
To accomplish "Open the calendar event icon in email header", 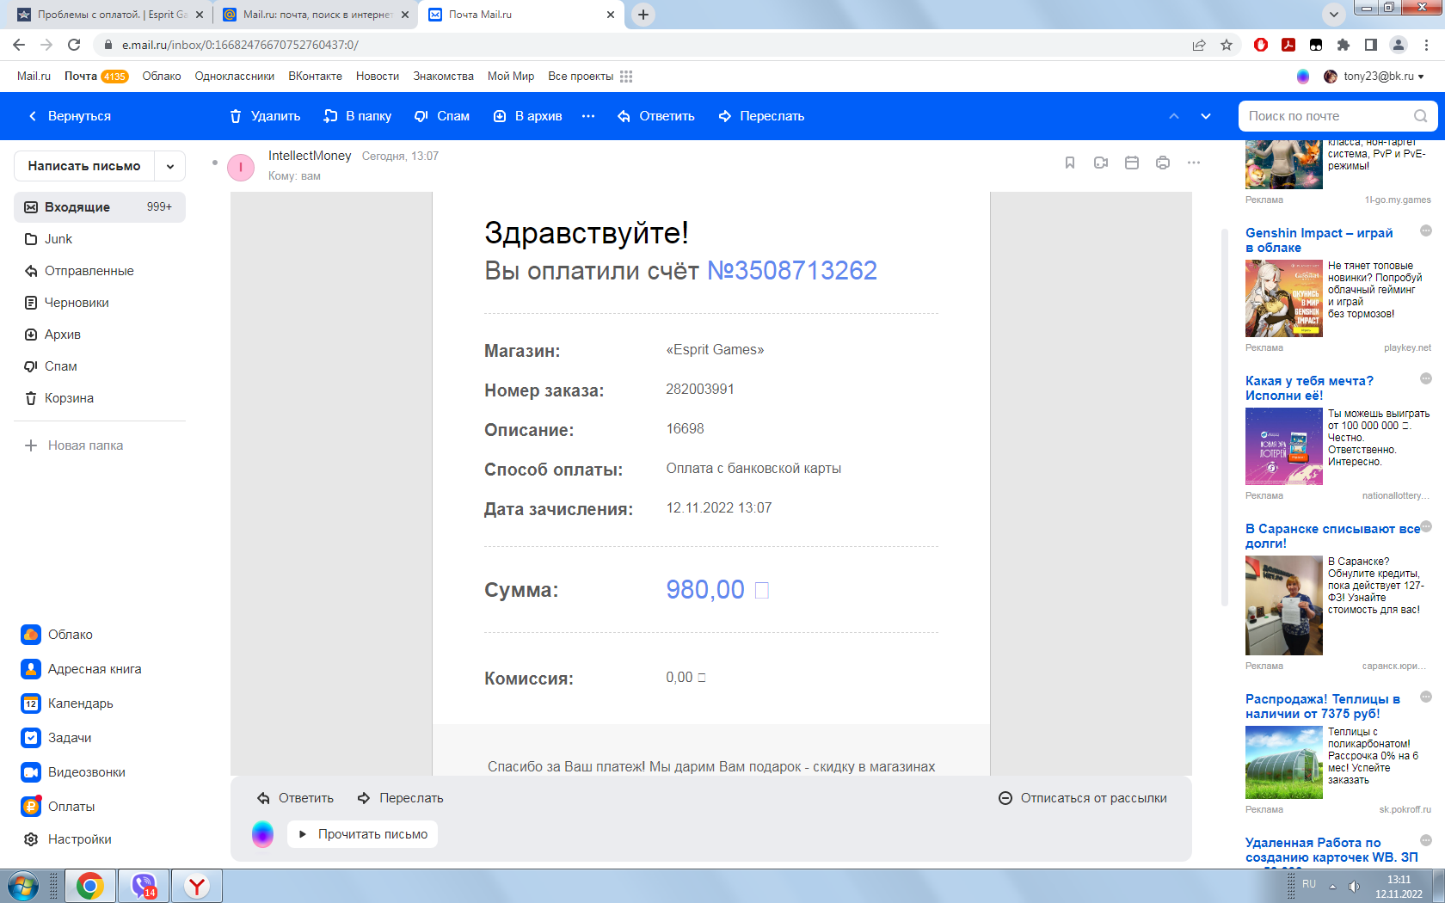I will click(x=1132, y=163).
